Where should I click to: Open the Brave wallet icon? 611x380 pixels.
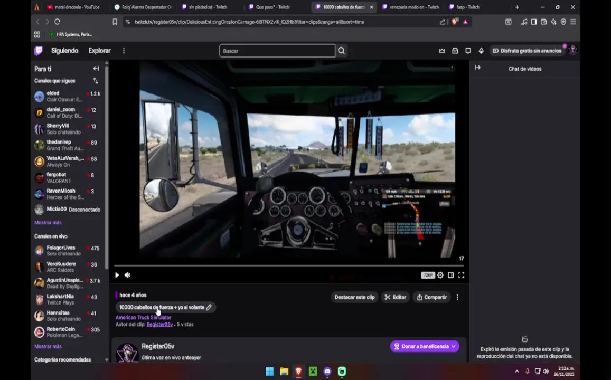coord(543,22)
